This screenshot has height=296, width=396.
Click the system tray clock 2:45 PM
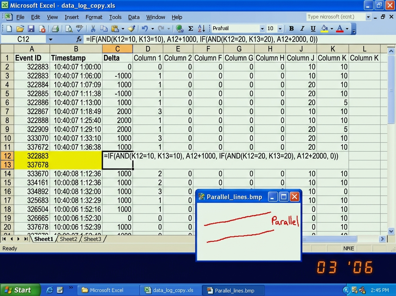[x=380, y=290]
